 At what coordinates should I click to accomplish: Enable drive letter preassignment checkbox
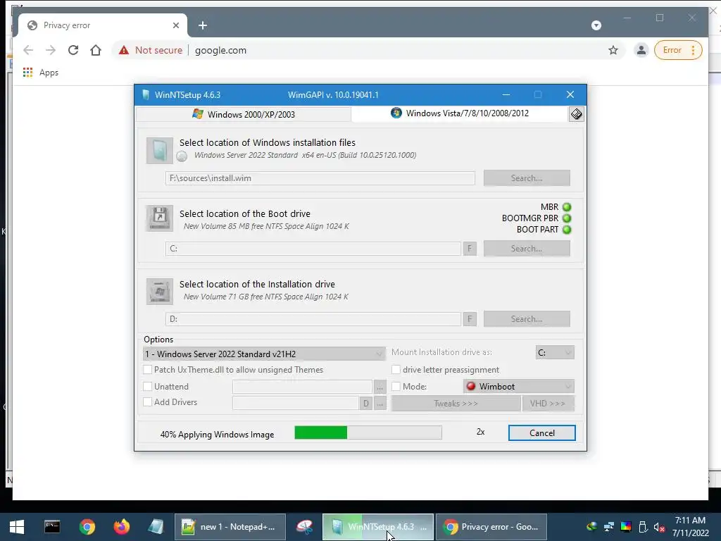point(396,369)
